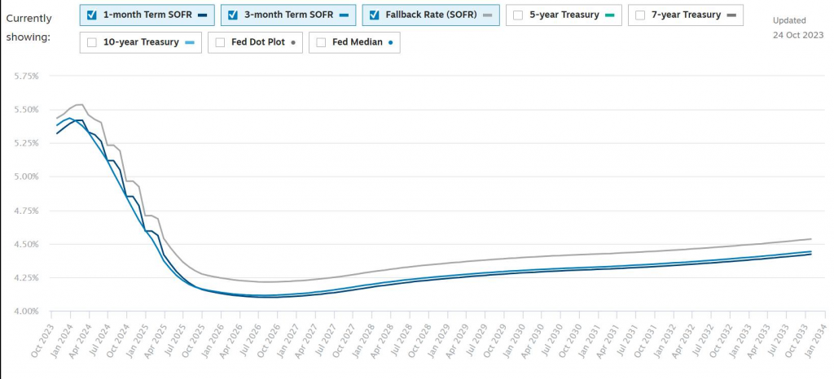Click the 10-year Treasury light blue dash
Screen dimensions: 834x379
click(189, 42)
